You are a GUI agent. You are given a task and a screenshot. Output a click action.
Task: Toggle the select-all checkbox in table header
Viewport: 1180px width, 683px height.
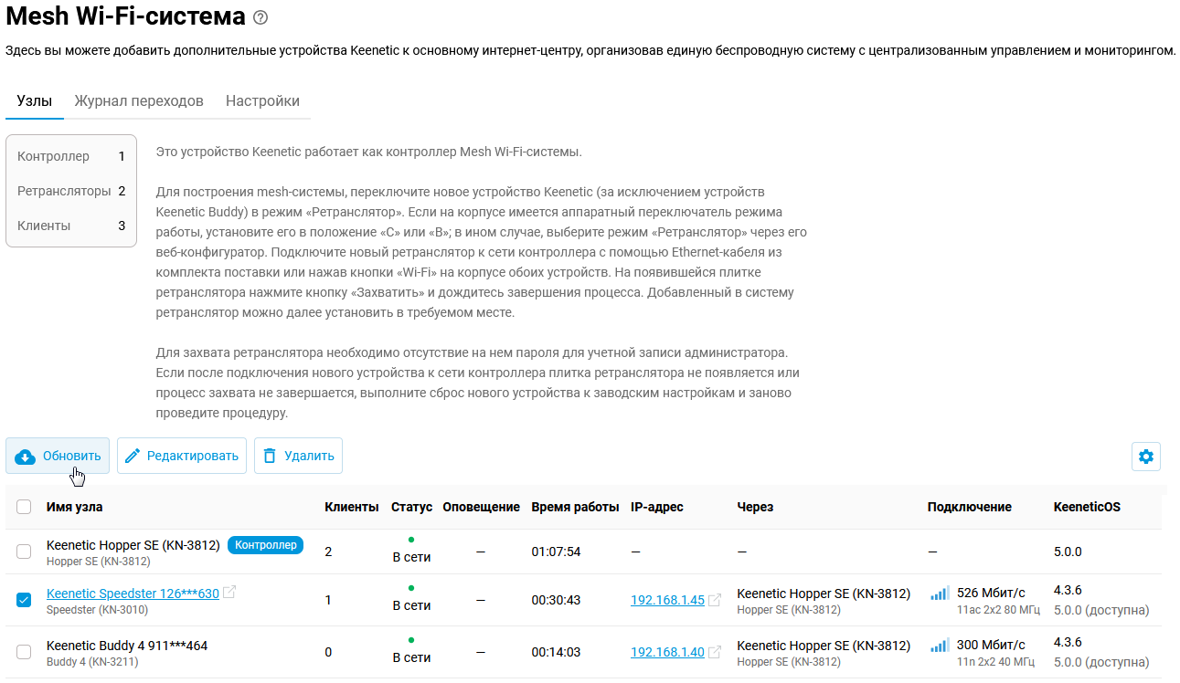pyautogui.click(x=24, y=507)
